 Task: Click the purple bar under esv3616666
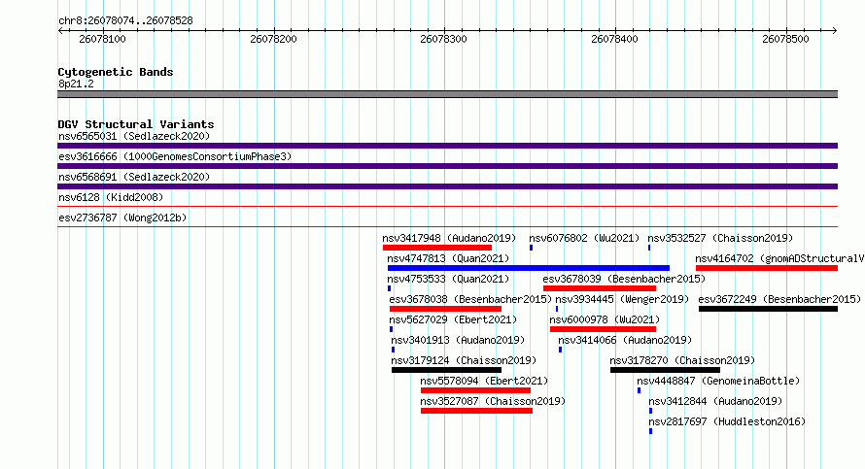(x=447, y=166)
